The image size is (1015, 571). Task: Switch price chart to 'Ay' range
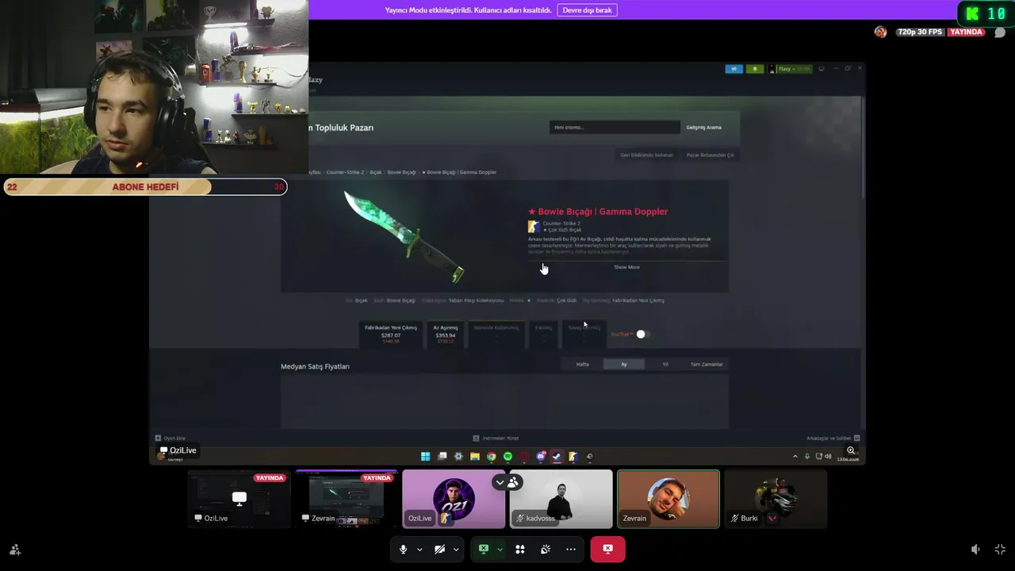pos(624,364)
